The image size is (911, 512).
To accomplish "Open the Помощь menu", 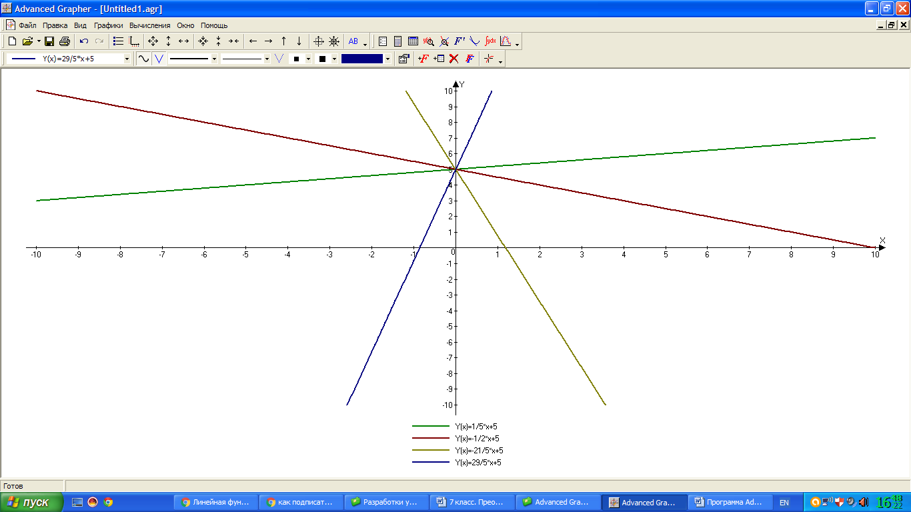I will 214,25.
